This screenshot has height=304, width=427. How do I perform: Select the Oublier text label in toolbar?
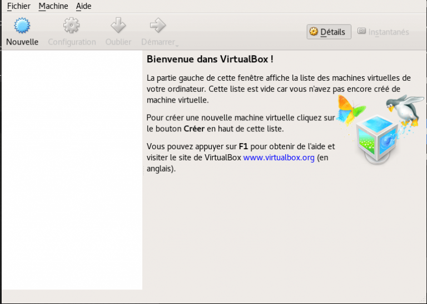tap(118, 42)
